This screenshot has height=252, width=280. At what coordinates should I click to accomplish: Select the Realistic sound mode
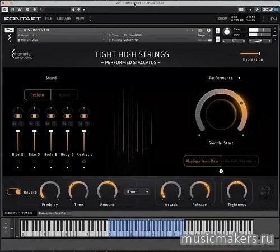[38, 95]
